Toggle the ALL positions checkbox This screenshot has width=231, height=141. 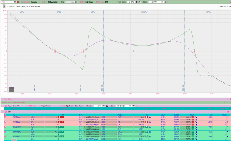pyautogui.click(x=6, y=106)
